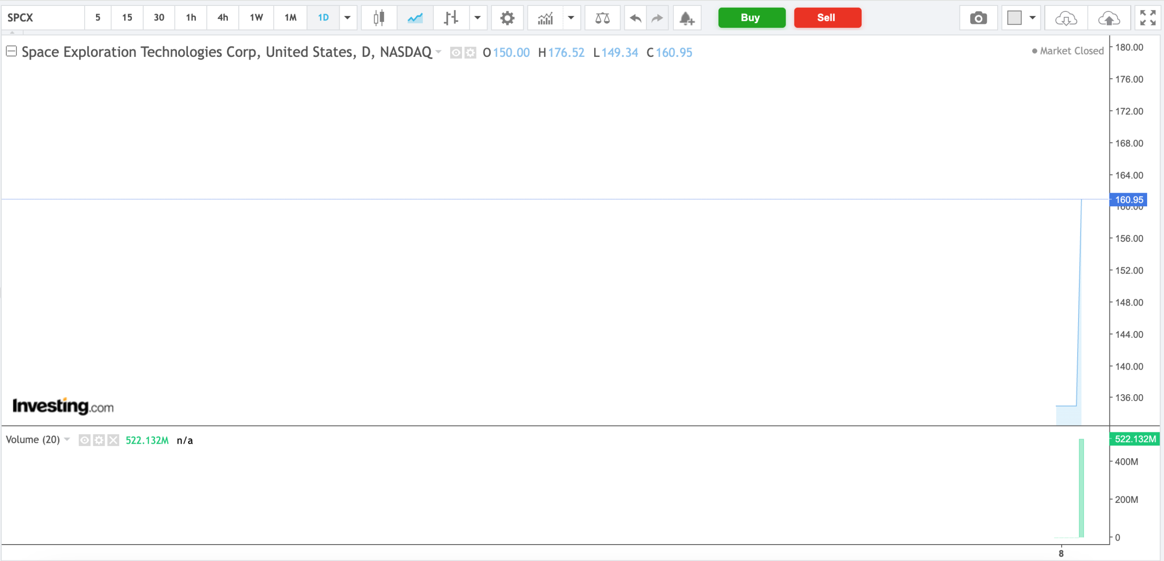Take chart snapshot with camera icon
Screen dimensions: 1164x561
[x=978, y=18]
